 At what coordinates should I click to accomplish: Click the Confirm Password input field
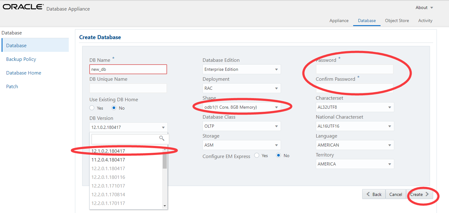pyautogui.click(x=355, y=88)
